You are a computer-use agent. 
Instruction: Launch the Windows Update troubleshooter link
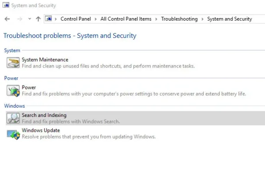click(41, 130)
